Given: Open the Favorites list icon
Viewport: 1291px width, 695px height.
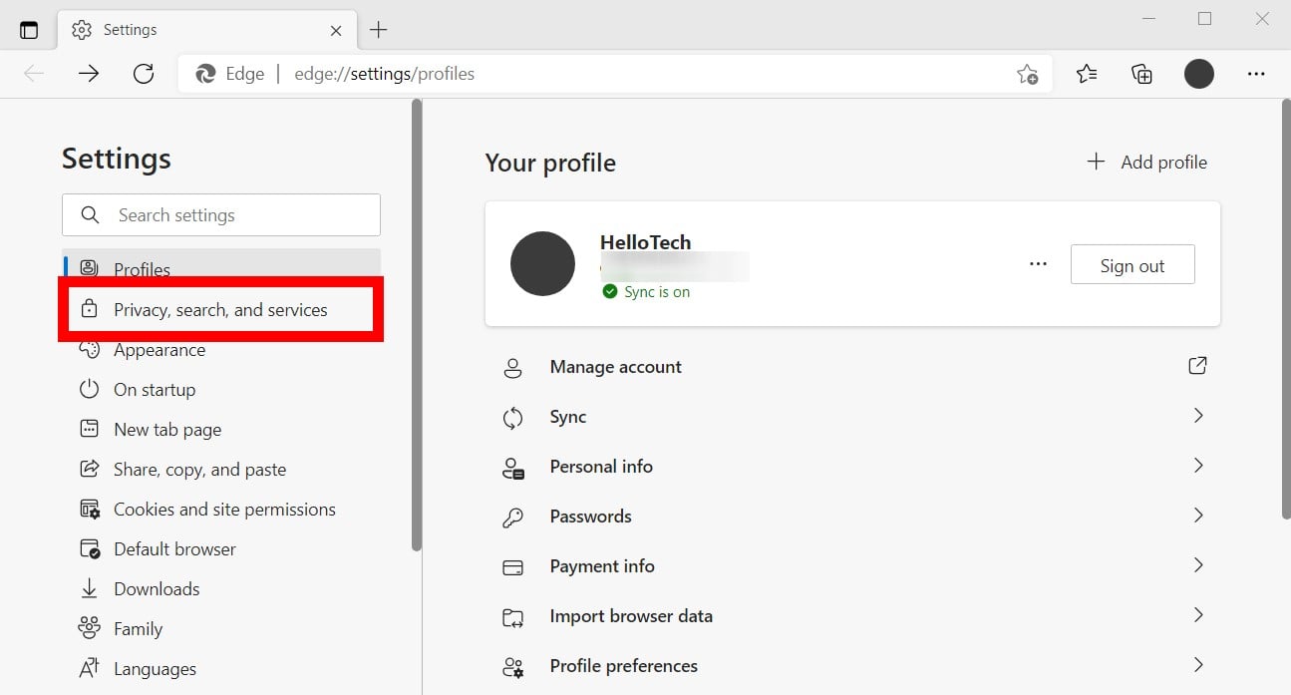Looking at the screenshot, I should pyautogui.click(x=1087, y=74).
